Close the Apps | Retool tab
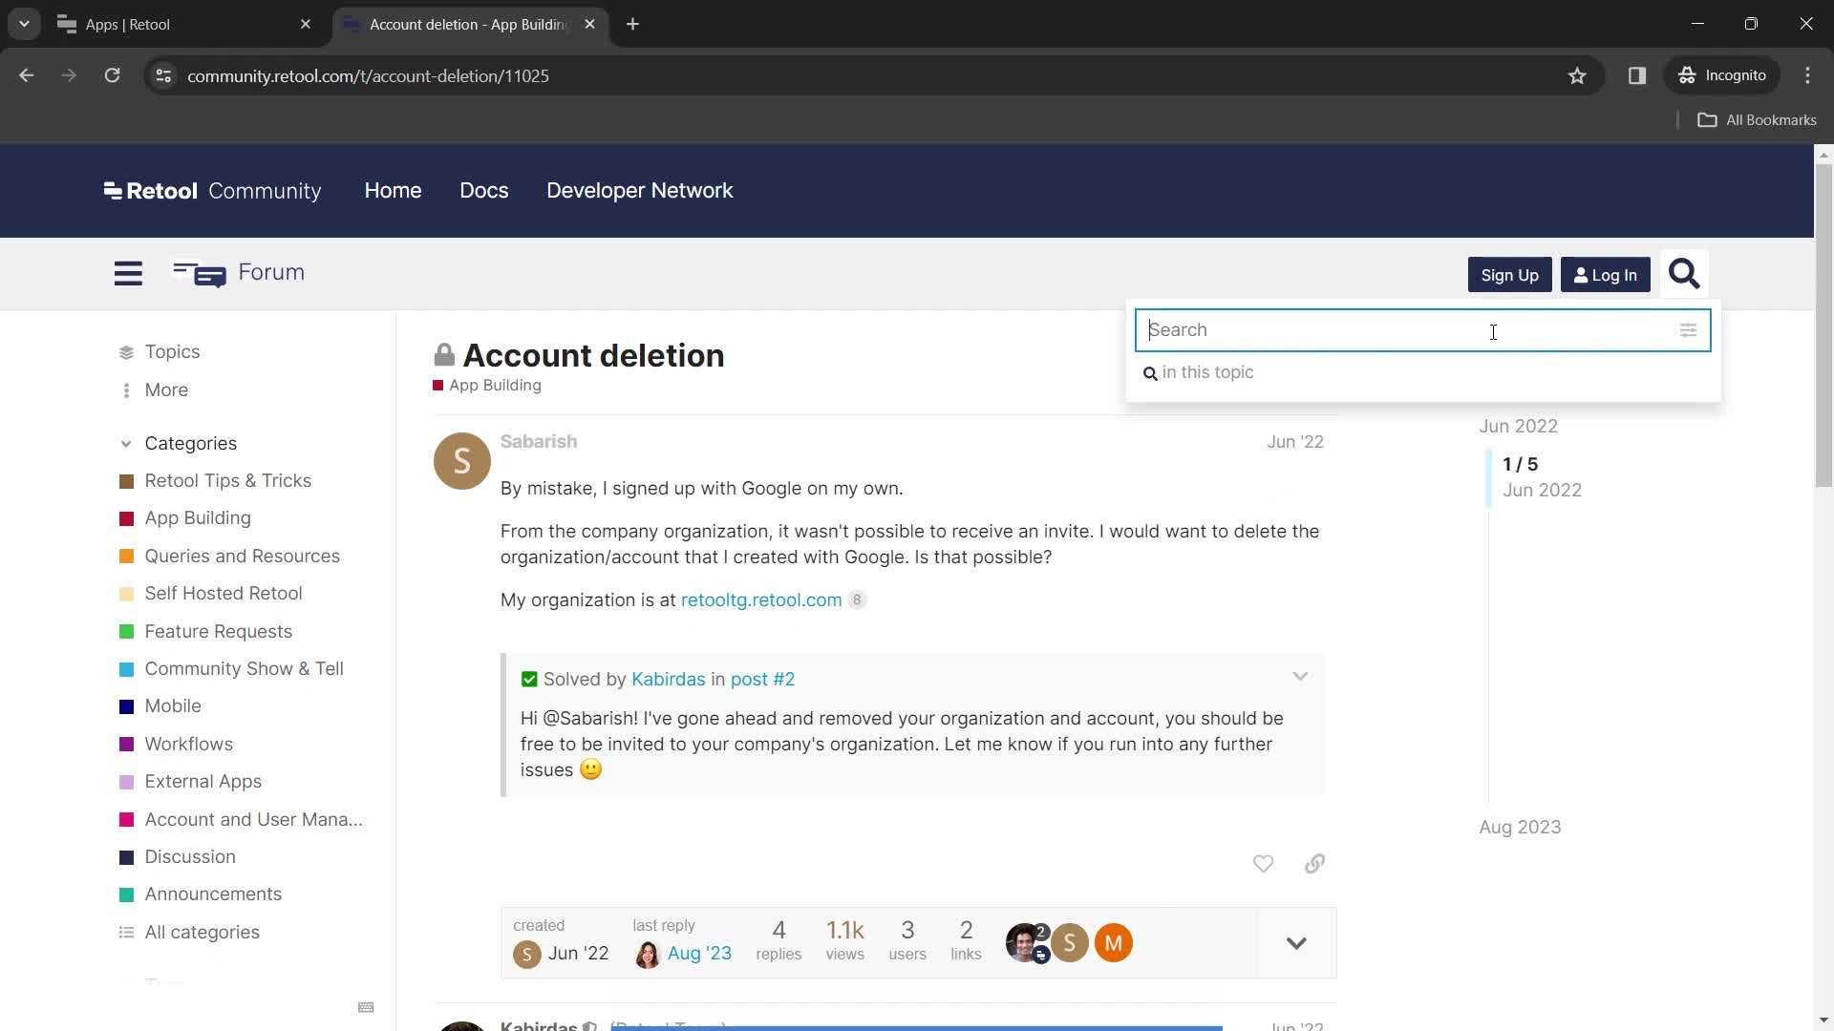The image size is (1834, 1031). (x=306, y=25)
